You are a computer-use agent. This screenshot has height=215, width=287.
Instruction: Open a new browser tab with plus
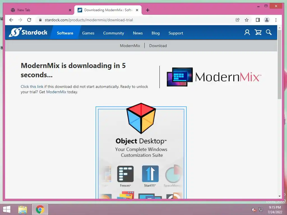(x=148, y=10)
